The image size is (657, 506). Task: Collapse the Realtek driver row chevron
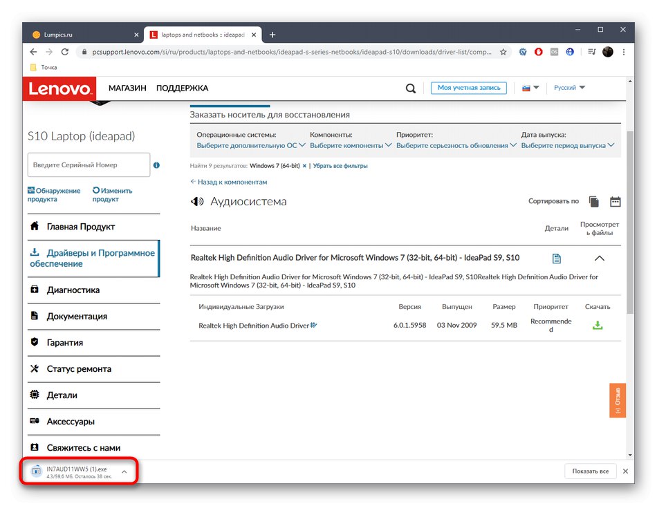click(x=600, y=259)
